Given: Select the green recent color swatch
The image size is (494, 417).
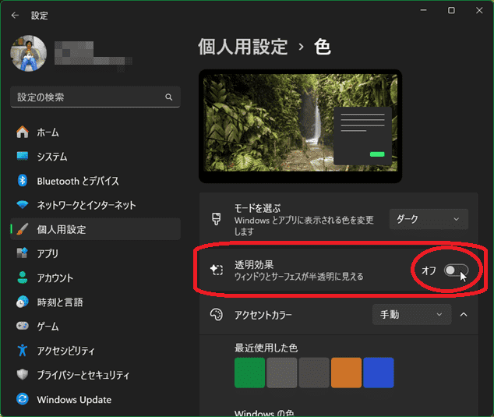Looking at the screenshot, I should click(250, 373).
